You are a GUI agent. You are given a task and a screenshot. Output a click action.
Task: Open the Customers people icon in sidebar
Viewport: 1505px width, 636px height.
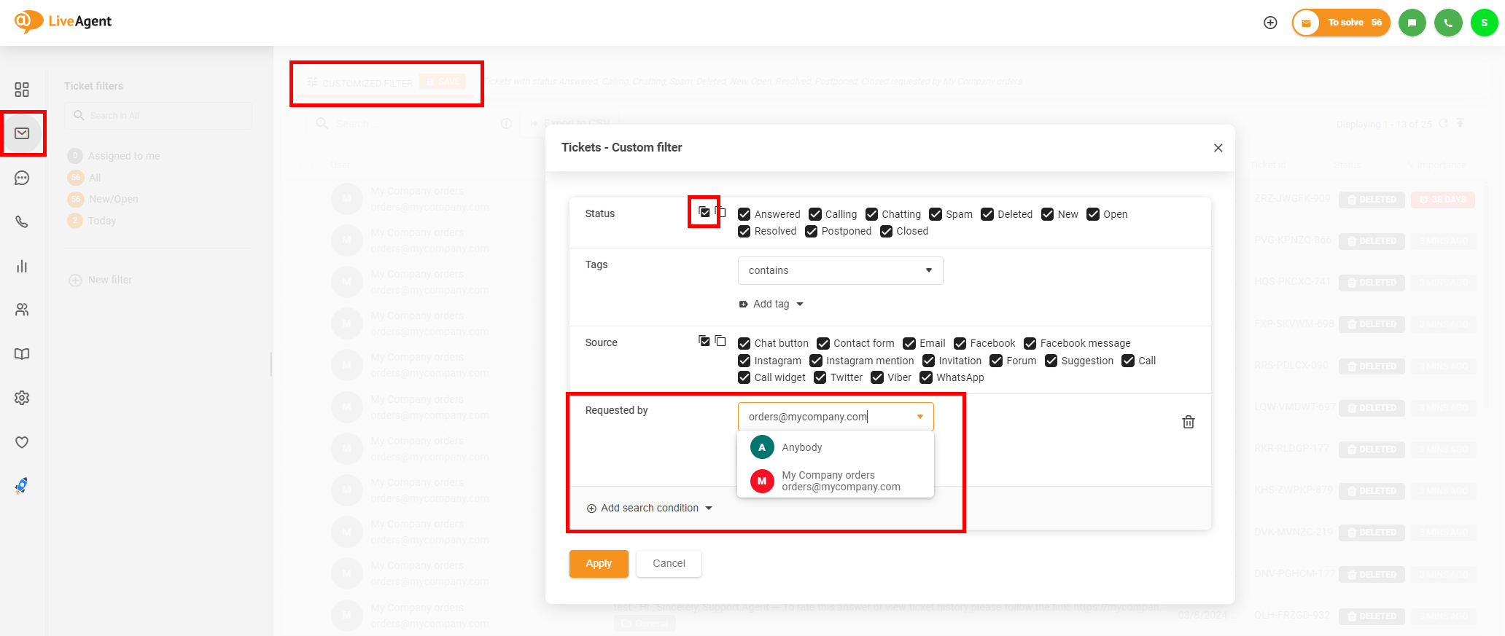click(22, 310)
